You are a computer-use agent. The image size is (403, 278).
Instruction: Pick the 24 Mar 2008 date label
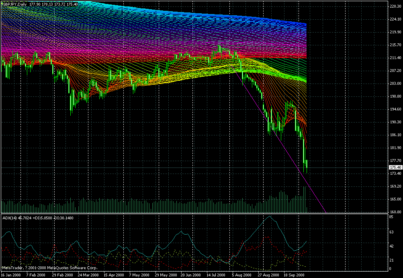click(x=88, y=275)
